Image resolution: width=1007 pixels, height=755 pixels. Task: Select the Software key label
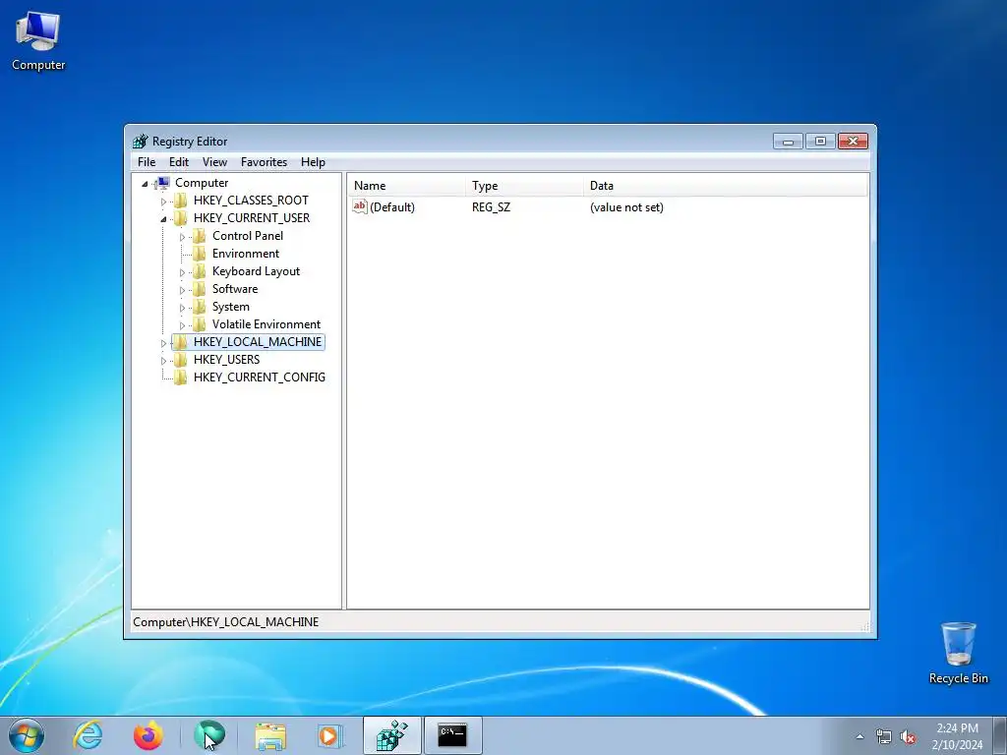pos(235,289)
